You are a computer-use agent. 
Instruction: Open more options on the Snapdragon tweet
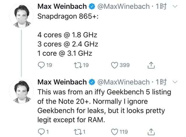(x=175, y=6)
